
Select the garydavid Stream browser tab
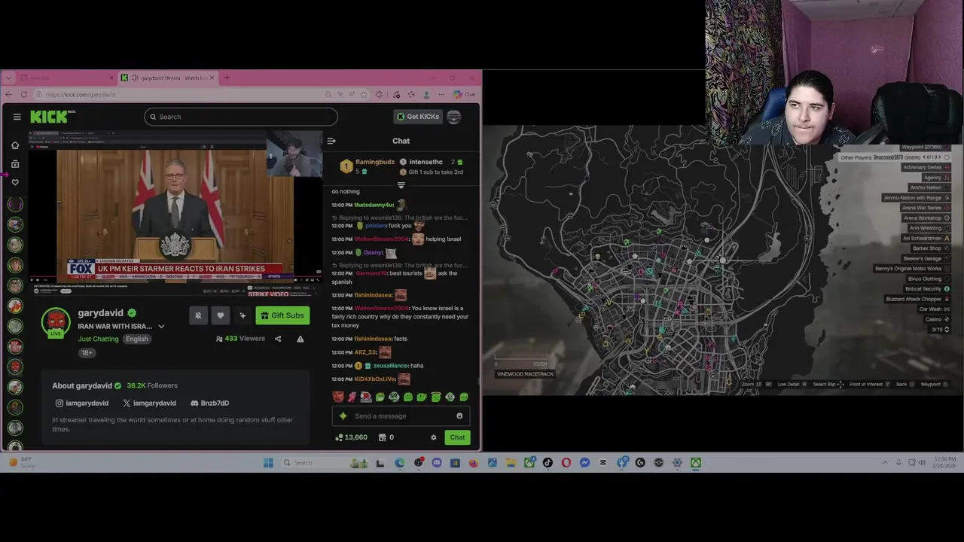point(168,78)
